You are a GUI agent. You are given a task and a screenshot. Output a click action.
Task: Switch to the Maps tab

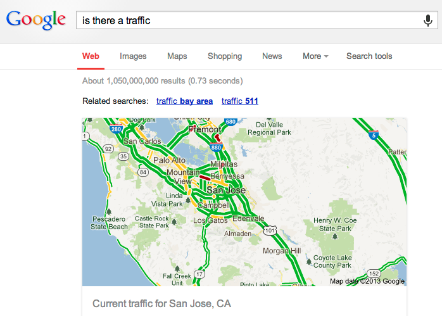tap(177, 56)
